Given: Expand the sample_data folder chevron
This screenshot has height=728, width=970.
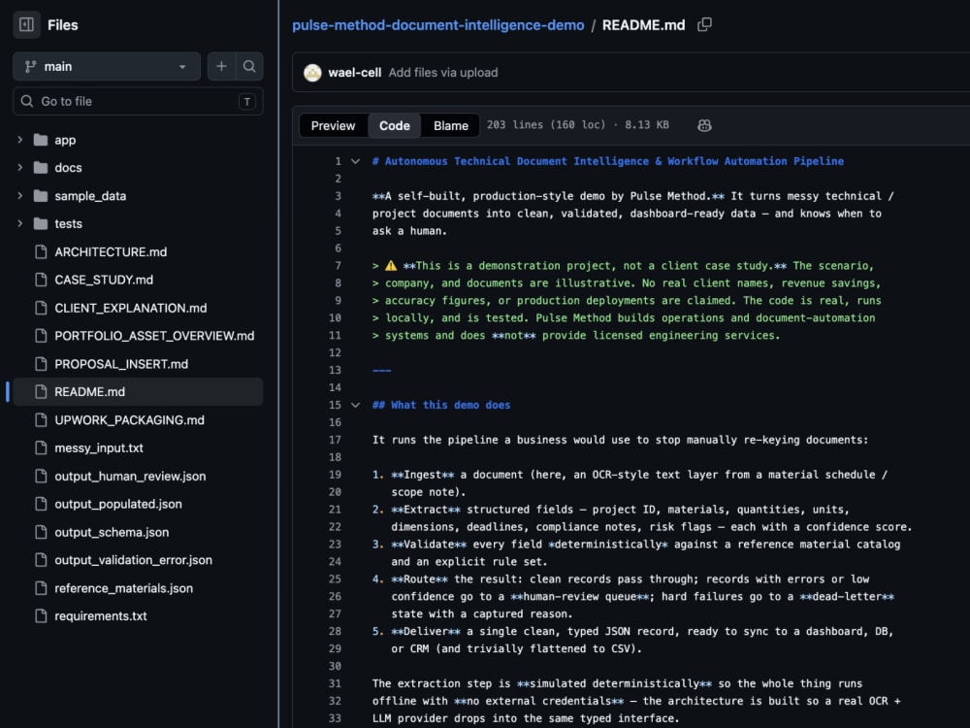Looking at the screenshot, I should coord(19,196).
